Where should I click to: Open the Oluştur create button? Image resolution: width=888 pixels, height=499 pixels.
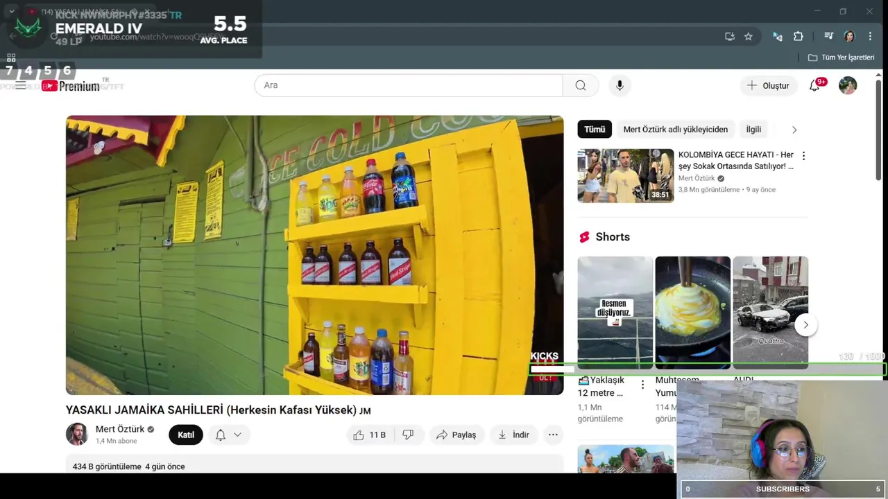769,85
